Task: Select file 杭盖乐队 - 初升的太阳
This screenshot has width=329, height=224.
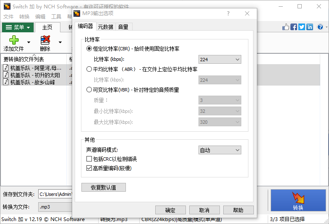Action: pyautogui.click(x=35, y=75)
